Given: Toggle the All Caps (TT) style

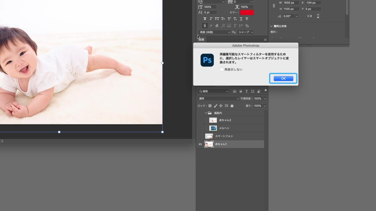Looking at the screenshot, I should pyautogui.click(x=217, y=19).
